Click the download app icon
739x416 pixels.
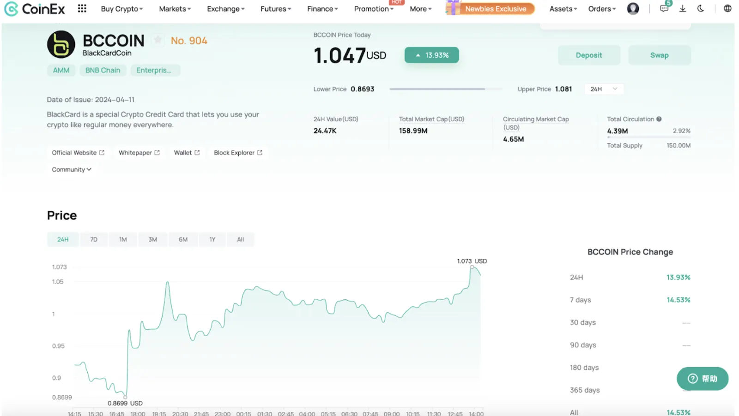tap(683, 9)
